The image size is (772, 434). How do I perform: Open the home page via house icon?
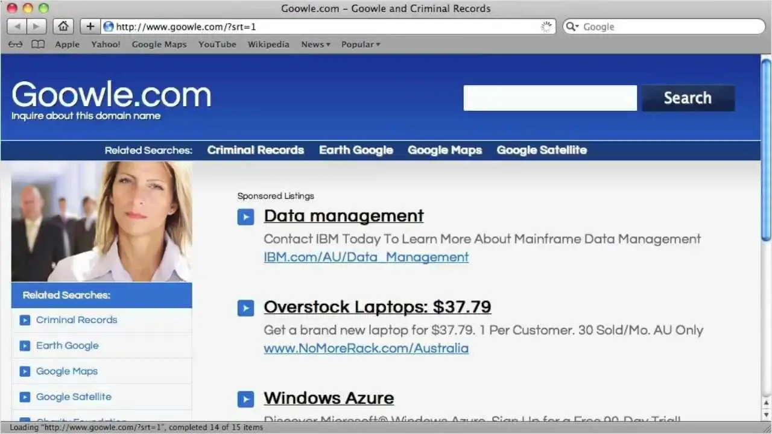click(x=63, y=27)
